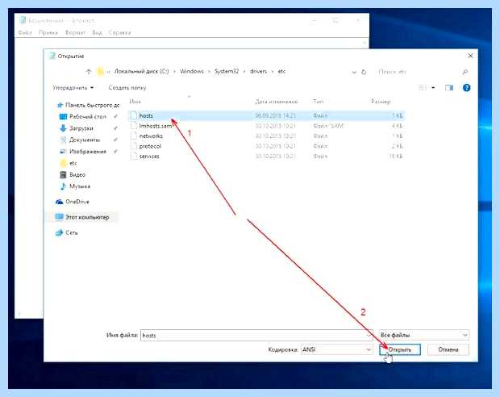The image size is (500, 397).
Task: Click Локальный диск (C:) breadcrumb
Action: tap(141, 71)
